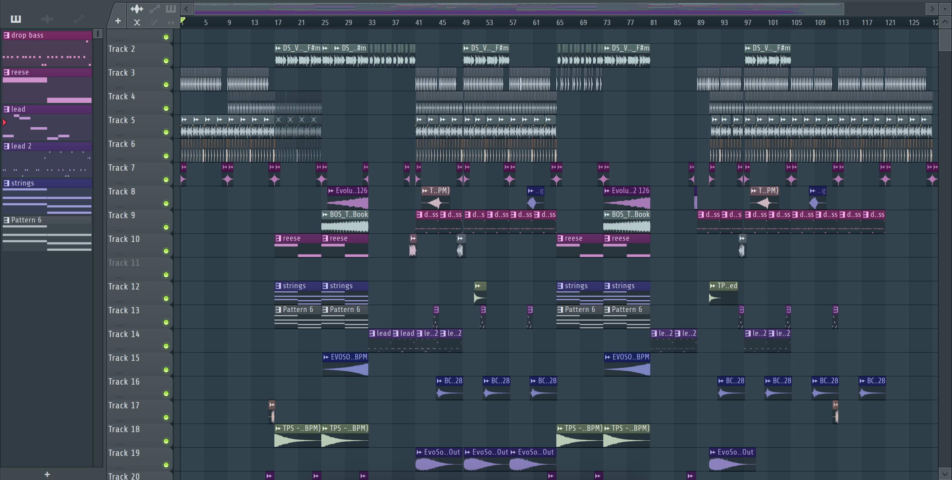
Task: Select the Track 17 header label
Action: 124,406
